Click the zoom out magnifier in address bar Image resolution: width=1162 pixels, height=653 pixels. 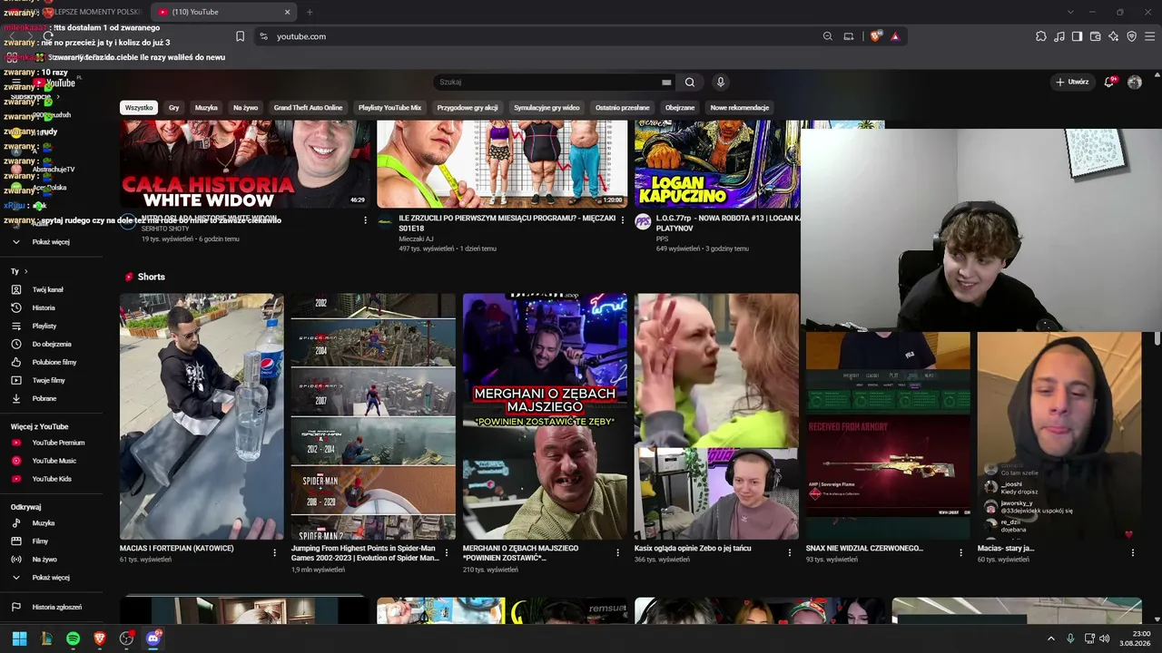[x=828, y=36]
